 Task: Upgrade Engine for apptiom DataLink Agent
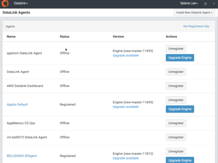click(x=180, y=58)
